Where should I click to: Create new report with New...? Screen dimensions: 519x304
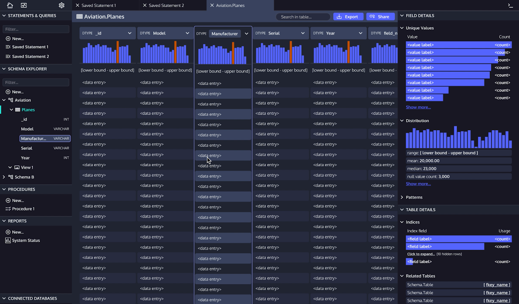(x=15, y=232)
